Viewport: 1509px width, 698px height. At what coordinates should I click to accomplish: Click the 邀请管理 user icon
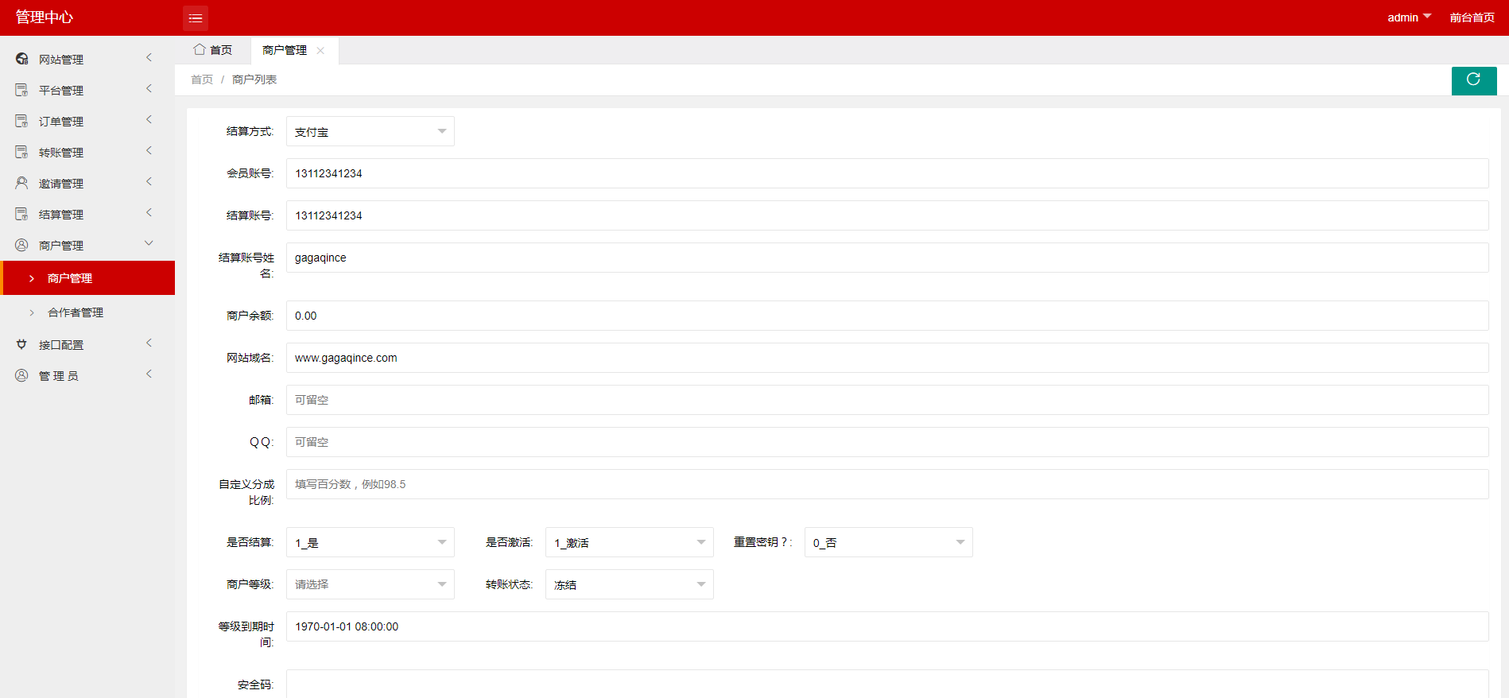(21, 183)
